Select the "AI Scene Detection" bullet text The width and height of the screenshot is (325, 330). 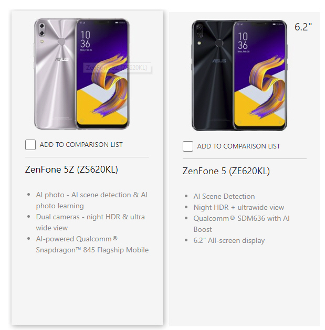pyautogui.click(x=224, y=196)
